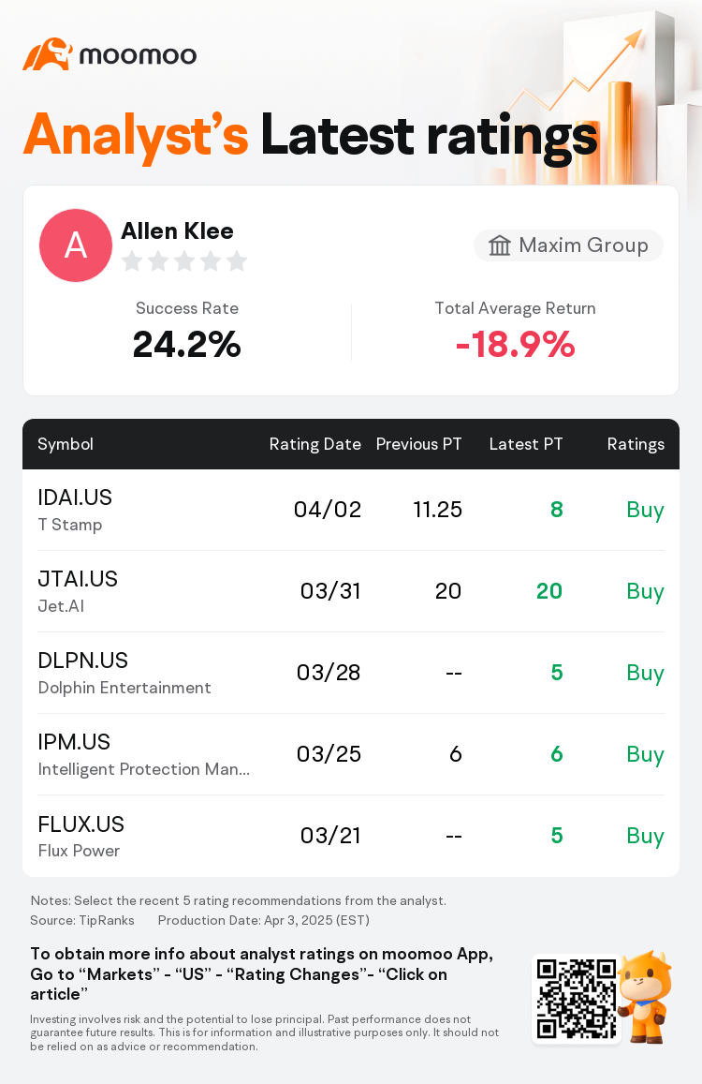
Task: Click Buy rating for FLUX.US
Action: tap(645, 836)
